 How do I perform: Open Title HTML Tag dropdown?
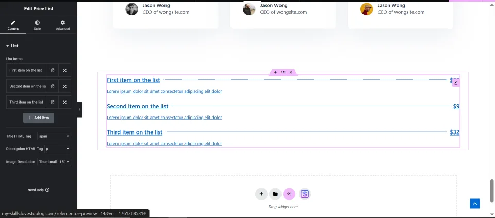[54, 136]
